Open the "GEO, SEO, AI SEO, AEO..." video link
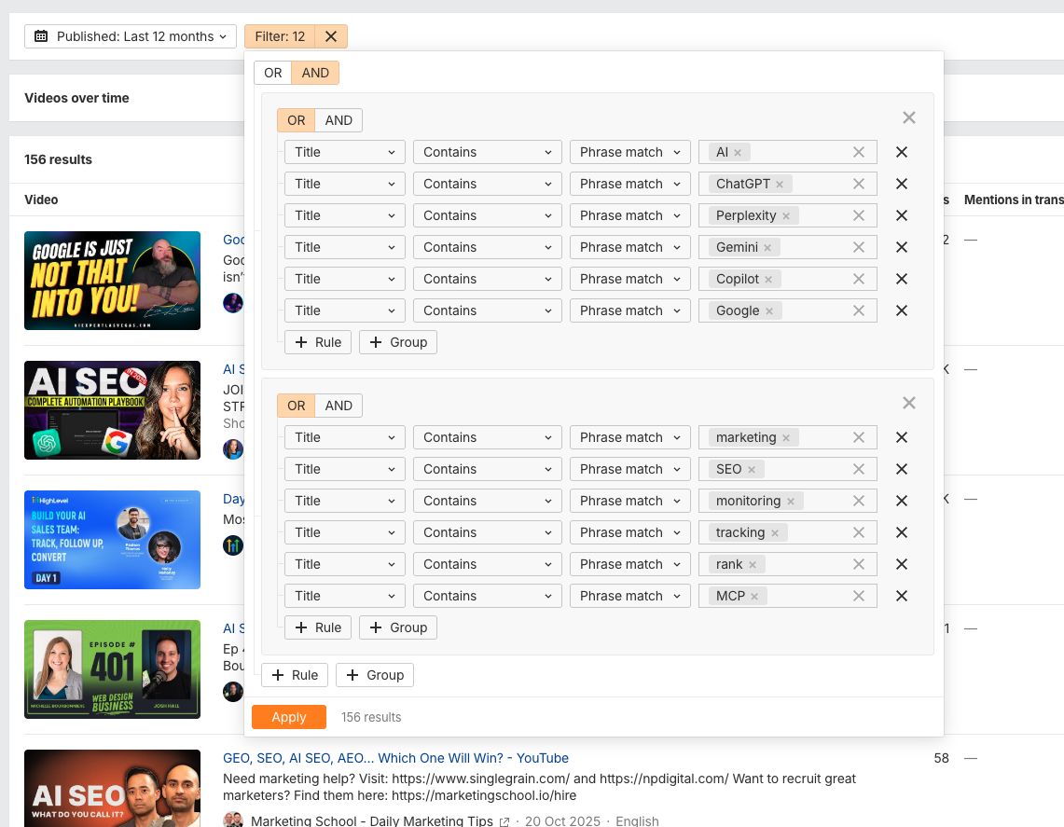Screen dimensions: 1064x827 (395, 758)
